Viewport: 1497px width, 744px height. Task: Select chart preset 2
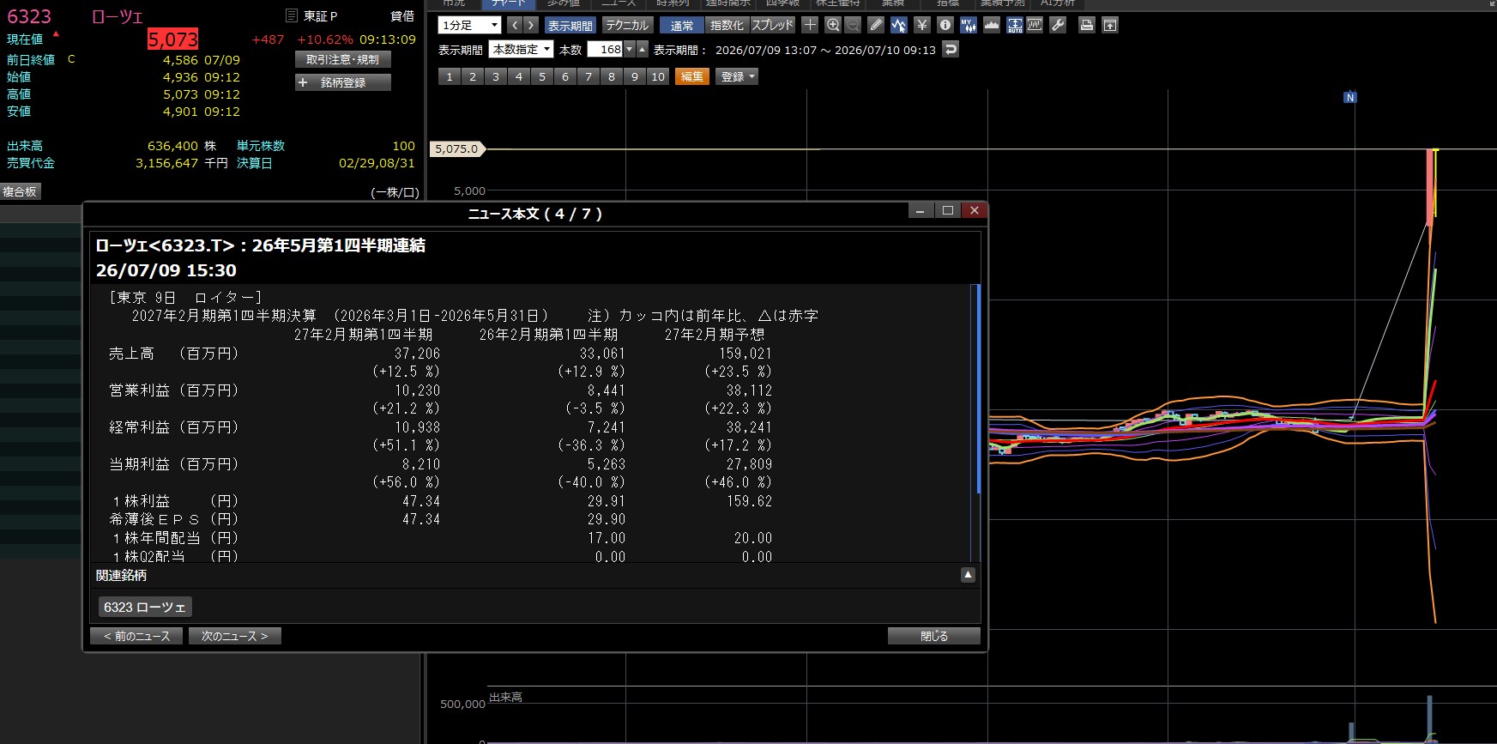pos(473,76)
